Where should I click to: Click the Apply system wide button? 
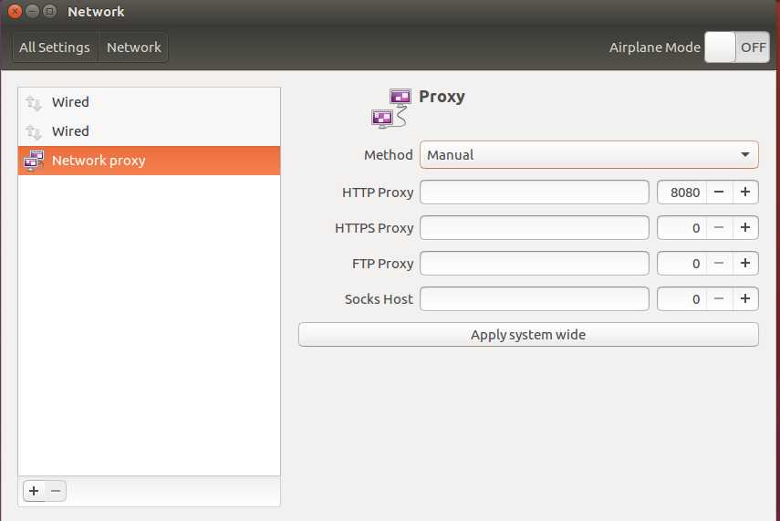(528, 334)
